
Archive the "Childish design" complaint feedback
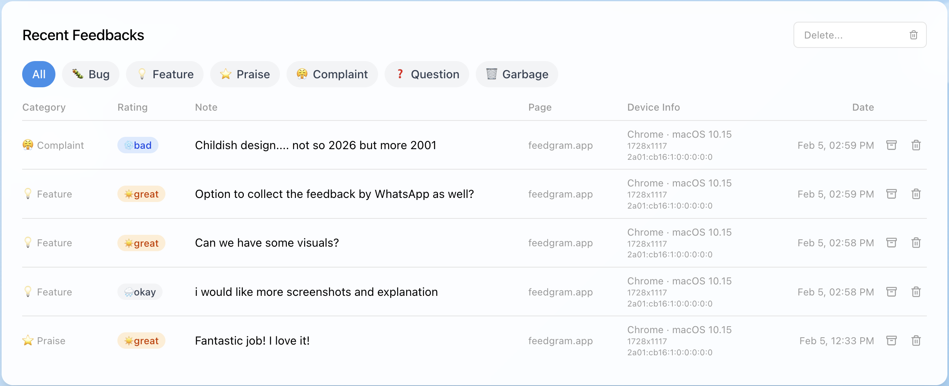tap(892, 145)
